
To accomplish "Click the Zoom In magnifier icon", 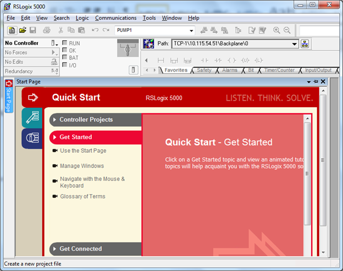I will [x=276, y=30].
